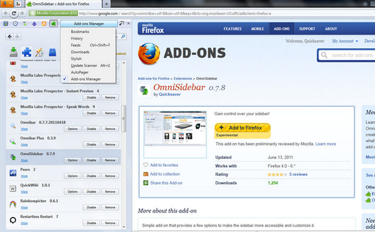Remove the Peers extension
The width and height of the screenshot is (375, 232).
click(110, 176)
